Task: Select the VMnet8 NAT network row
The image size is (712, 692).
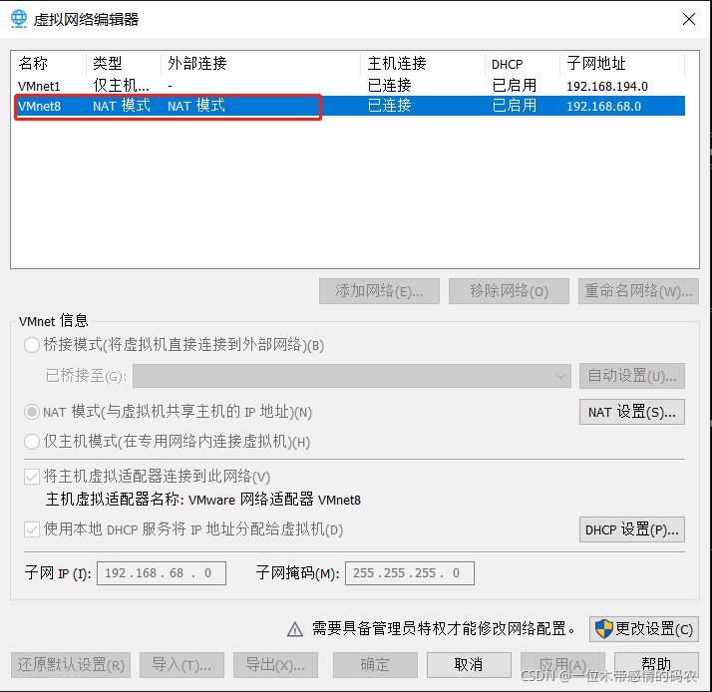Action: (x=40, y=106)
